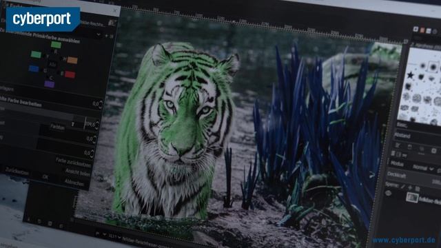This screenshot has width=441, height=248.
Task: Select the green swatch next to Y
Action: coord(36,54)
